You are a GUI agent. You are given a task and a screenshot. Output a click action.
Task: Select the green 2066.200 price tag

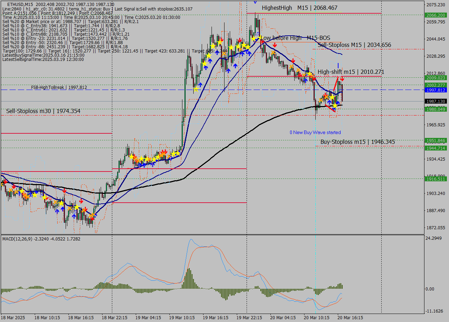[x=436, y=15]
